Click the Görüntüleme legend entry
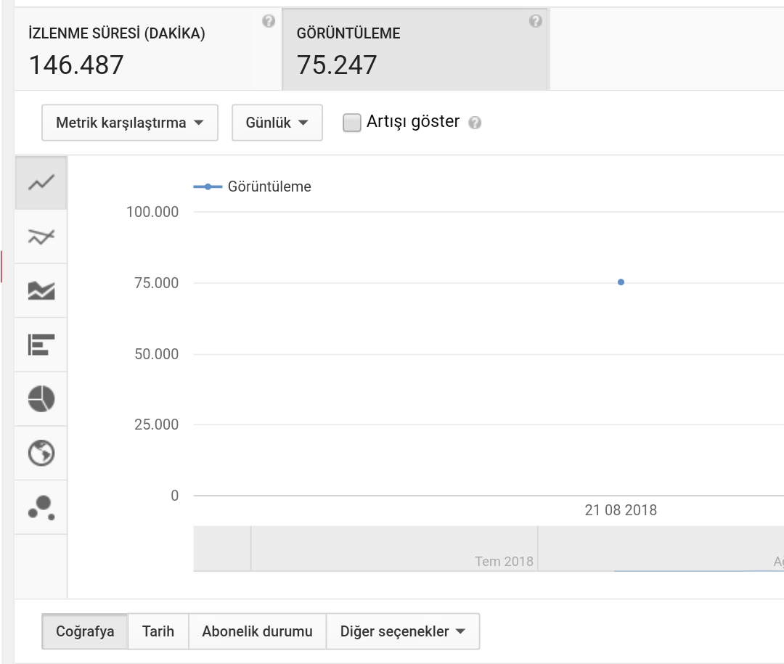The height and width of the screenshot is (664, 784). pyautogui.click(x=253, y=187)
